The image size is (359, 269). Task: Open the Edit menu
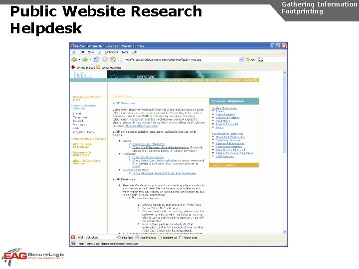81,52
